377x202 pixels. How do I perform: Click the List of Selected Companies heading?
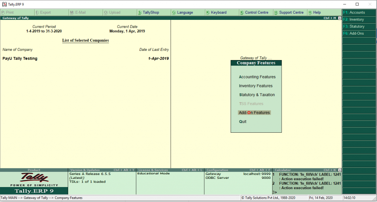(85, 41)
